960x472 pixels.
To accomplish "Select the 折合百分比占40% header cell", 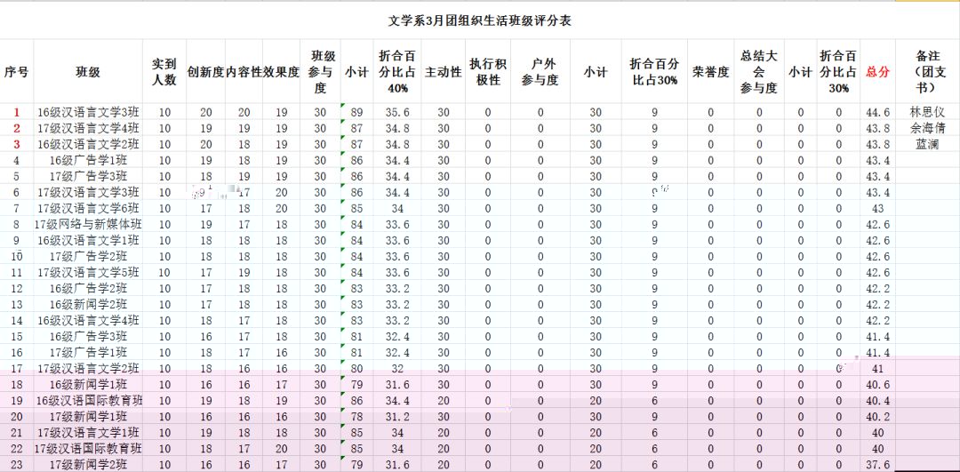I will pyautogui.click(x=397, y=72).
